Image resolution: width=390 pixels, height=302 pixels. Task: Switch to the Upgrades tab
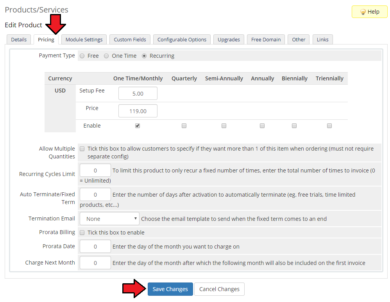[229, 39]
